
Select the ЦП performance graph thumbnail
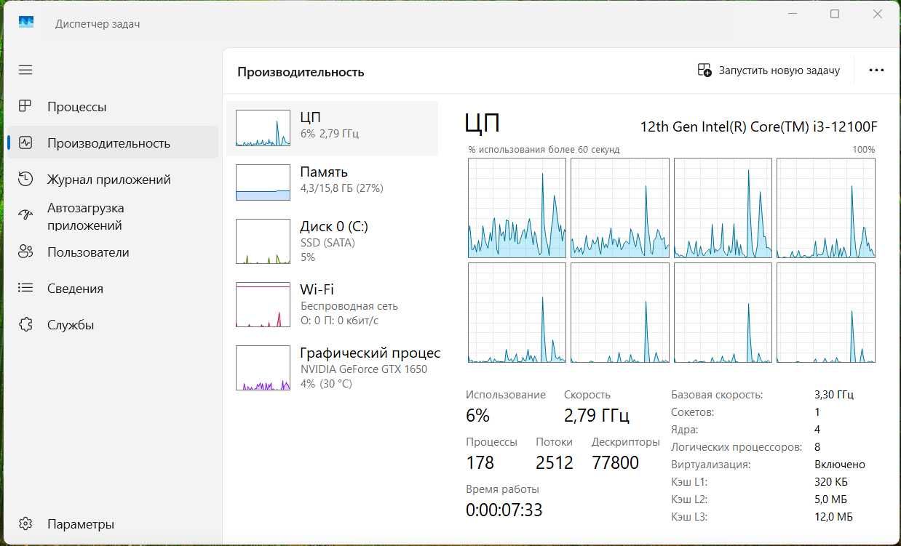(263, 129)
